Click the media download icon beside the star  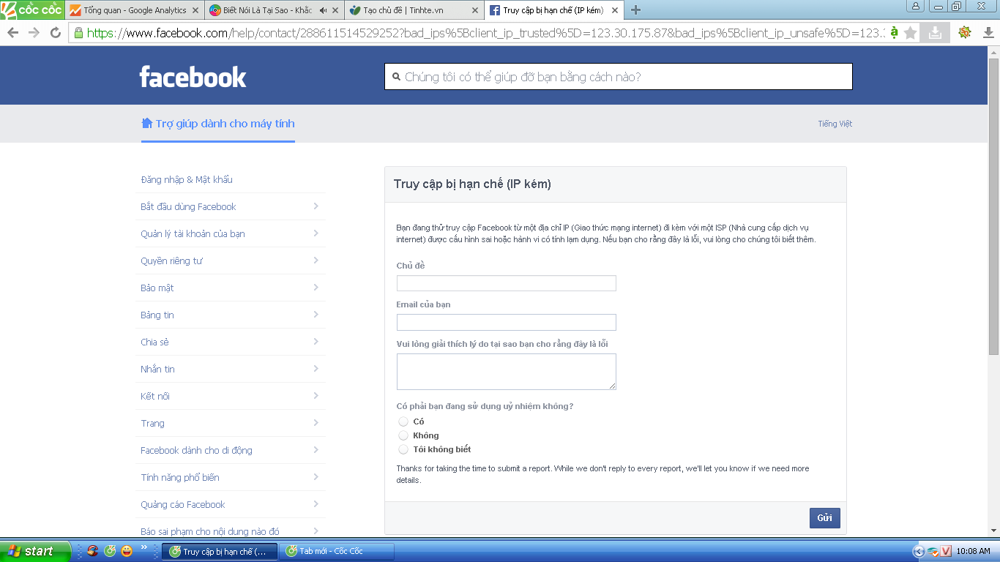click(x=934, y=33)
